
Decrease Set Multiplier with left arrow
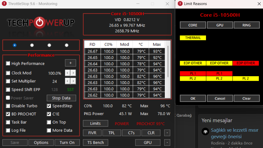pos(68,81)
